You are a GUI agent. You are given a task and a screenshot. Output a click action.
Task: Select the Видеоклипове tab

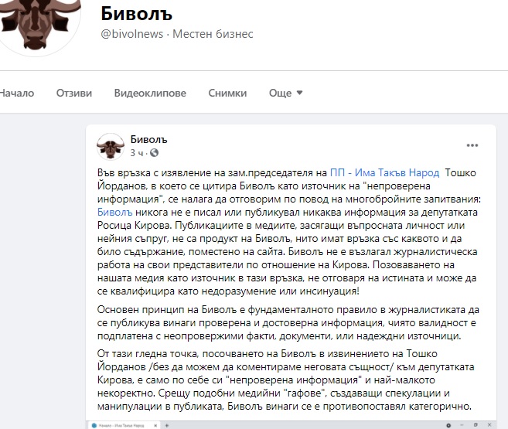click(x=150, y=94)
